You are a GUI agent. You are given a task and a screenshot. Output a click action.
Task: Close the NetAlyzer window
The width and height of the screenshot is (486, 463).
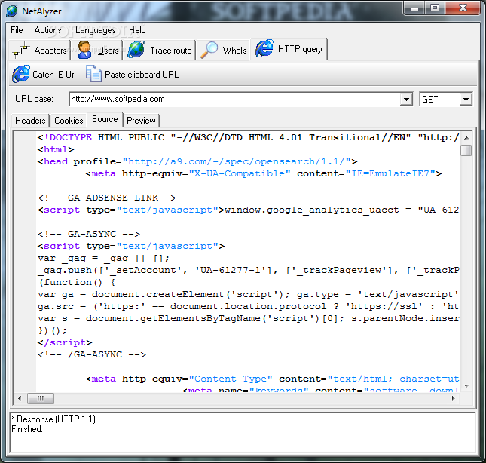click(x=463, y=8)
